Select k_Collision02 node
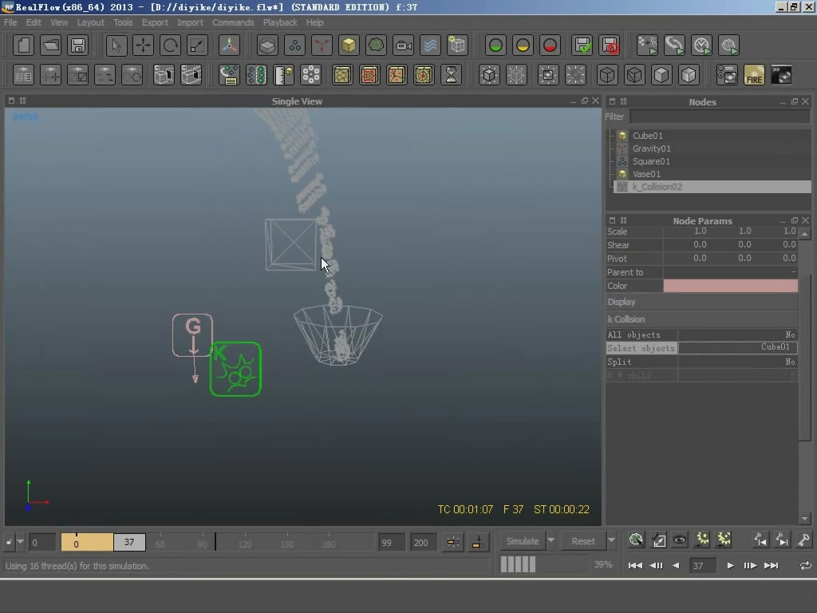The width and height of the screenshot is (817, 613). tap(711, 187)
